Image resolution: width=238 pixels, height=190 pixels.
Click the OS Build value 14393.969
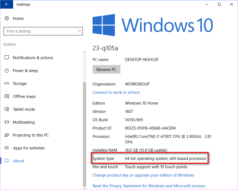pyautogui.click(x=134, y=120)
